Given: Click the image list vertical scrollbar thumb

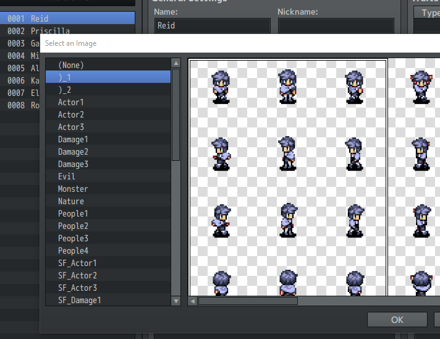Looking at the screenshot, I should (x=176, y=114).
